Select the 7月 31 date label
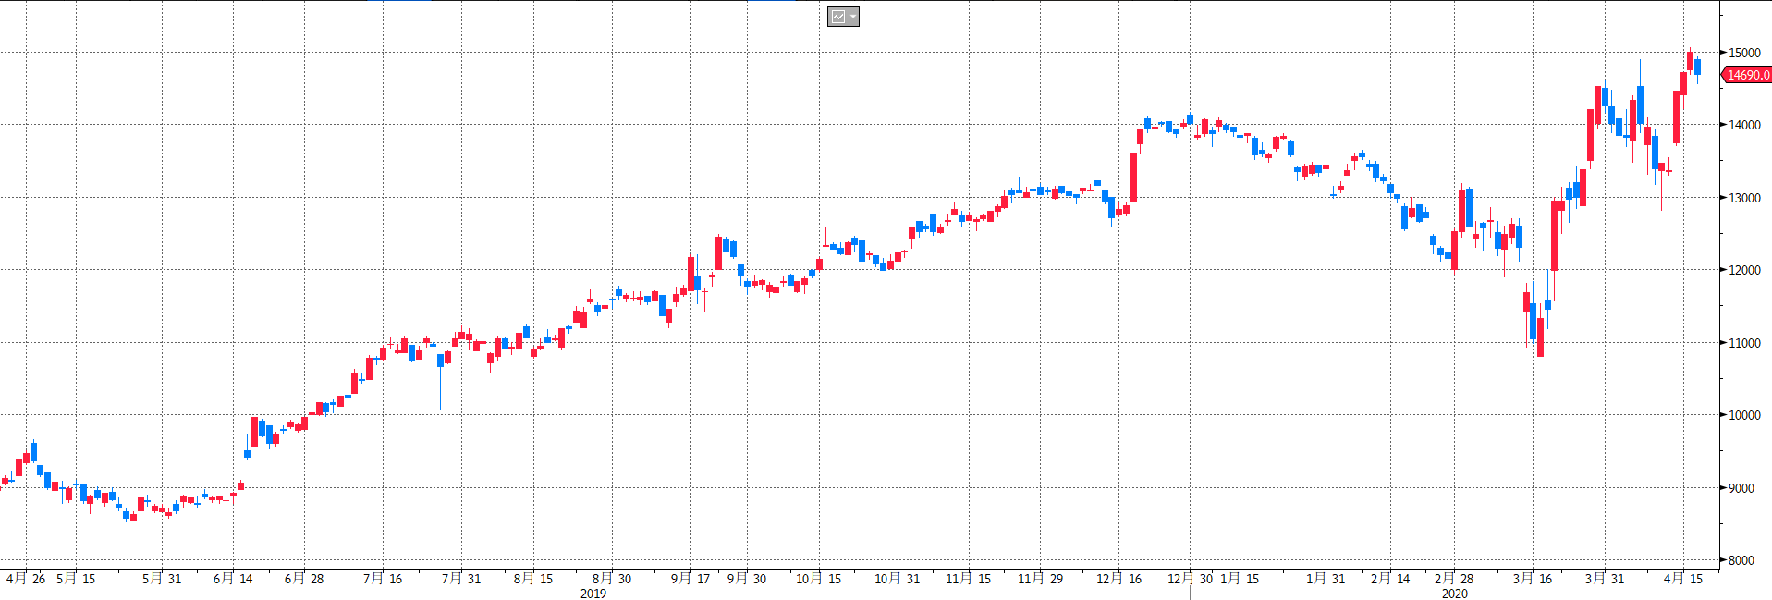 point(461,579)
